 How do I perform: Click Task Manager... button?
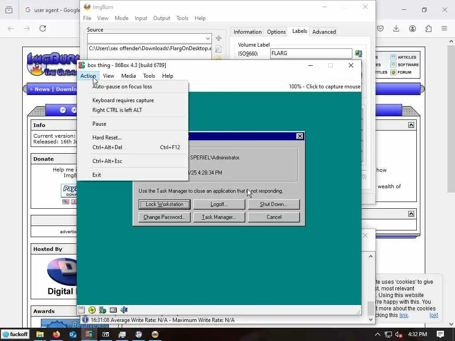coord(219,217)
